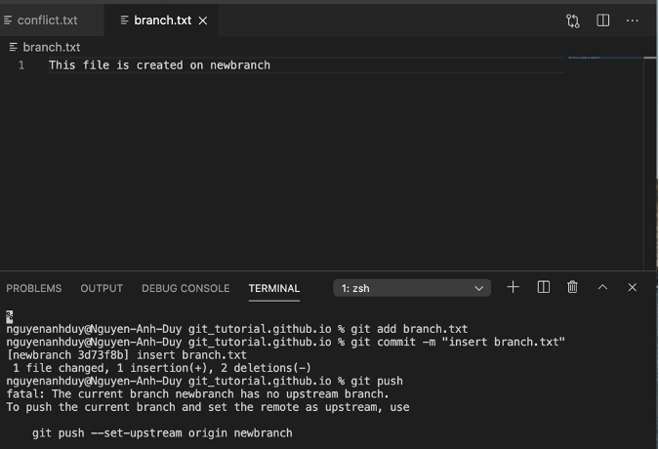Kill the terminal with the trash icon
Viewport: 659px width, 449px height.
[x=573, y=287]
